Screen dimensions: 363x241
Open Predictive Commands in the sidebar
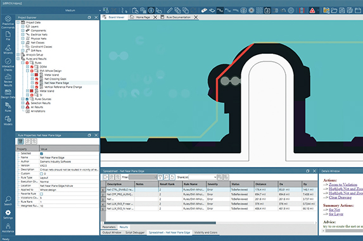[8, 22]
